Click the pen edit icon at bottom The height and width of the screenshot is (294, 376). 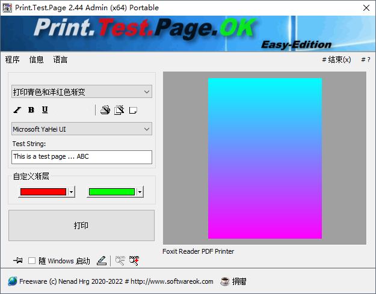pos(102,260)
